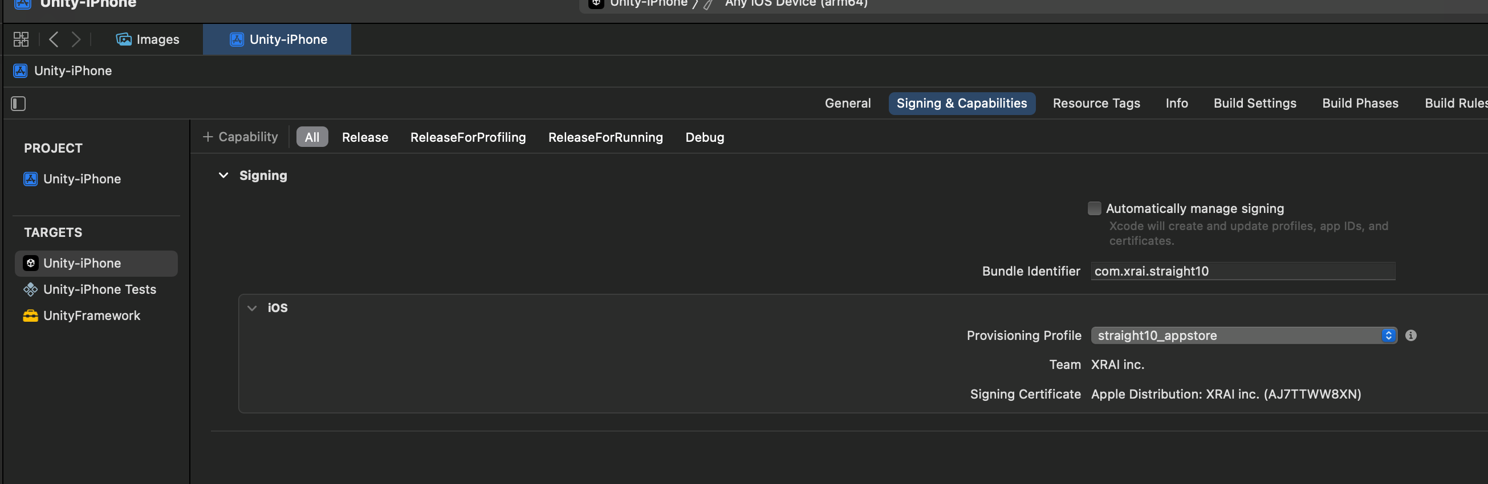
Task: Click the provisioning profile info icon
Action: click(1410, 336)
